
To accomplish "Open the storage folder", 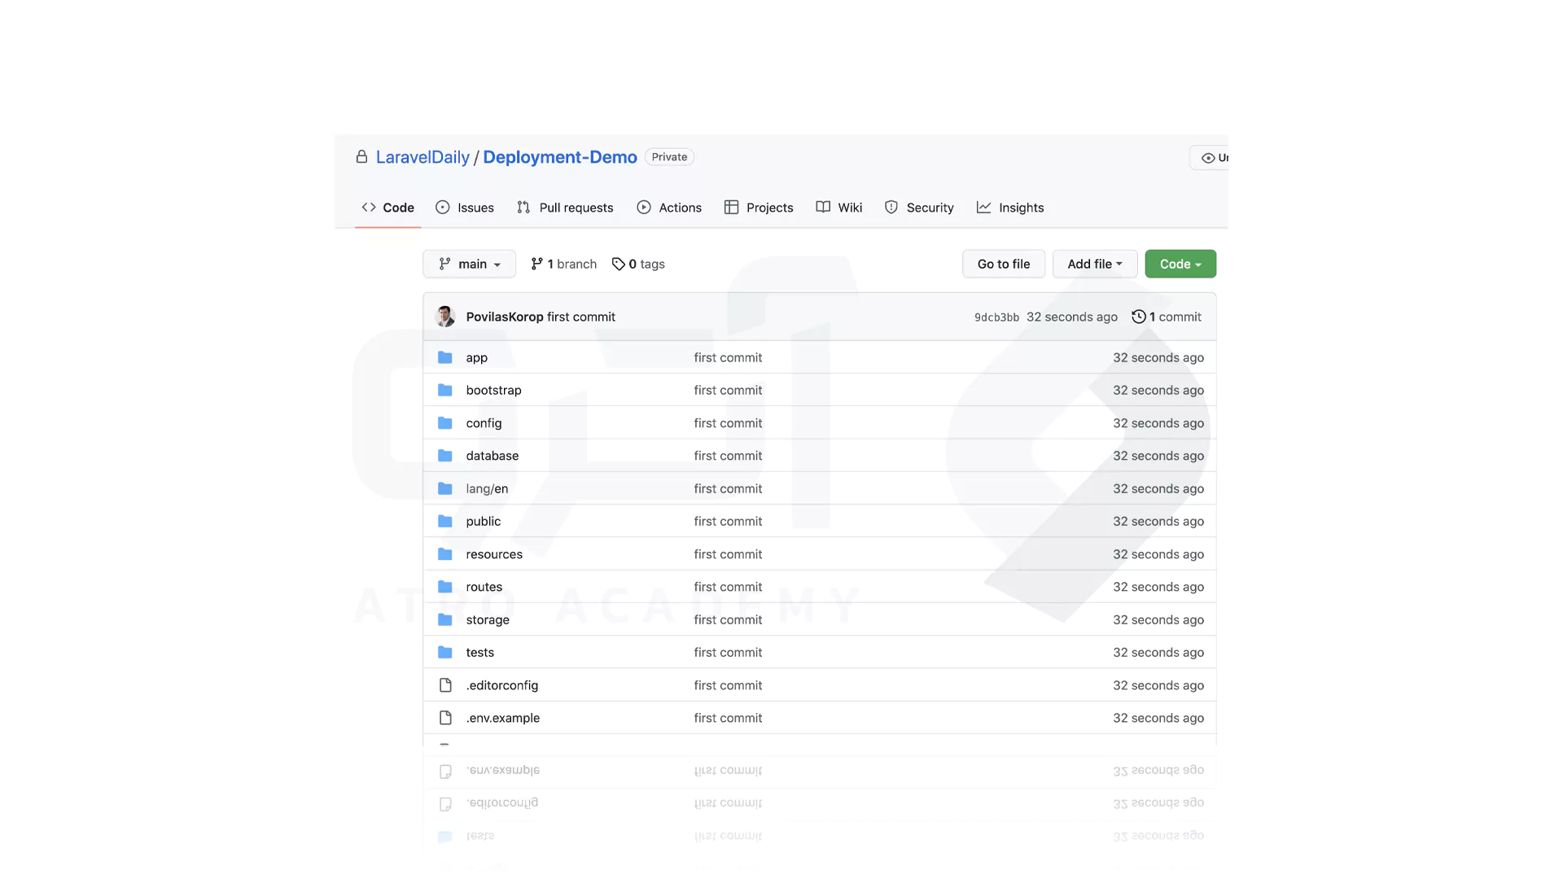I will [x=488, y=619].
